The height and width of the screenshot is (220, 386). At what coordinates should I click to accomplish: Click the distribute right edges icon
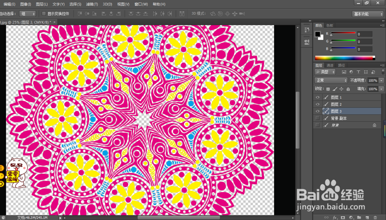pos(169,14)
